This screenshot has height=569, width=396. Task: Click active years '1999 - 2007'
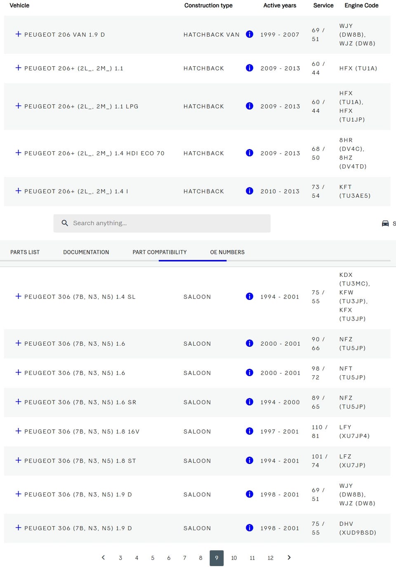click(x=280, y=35)
